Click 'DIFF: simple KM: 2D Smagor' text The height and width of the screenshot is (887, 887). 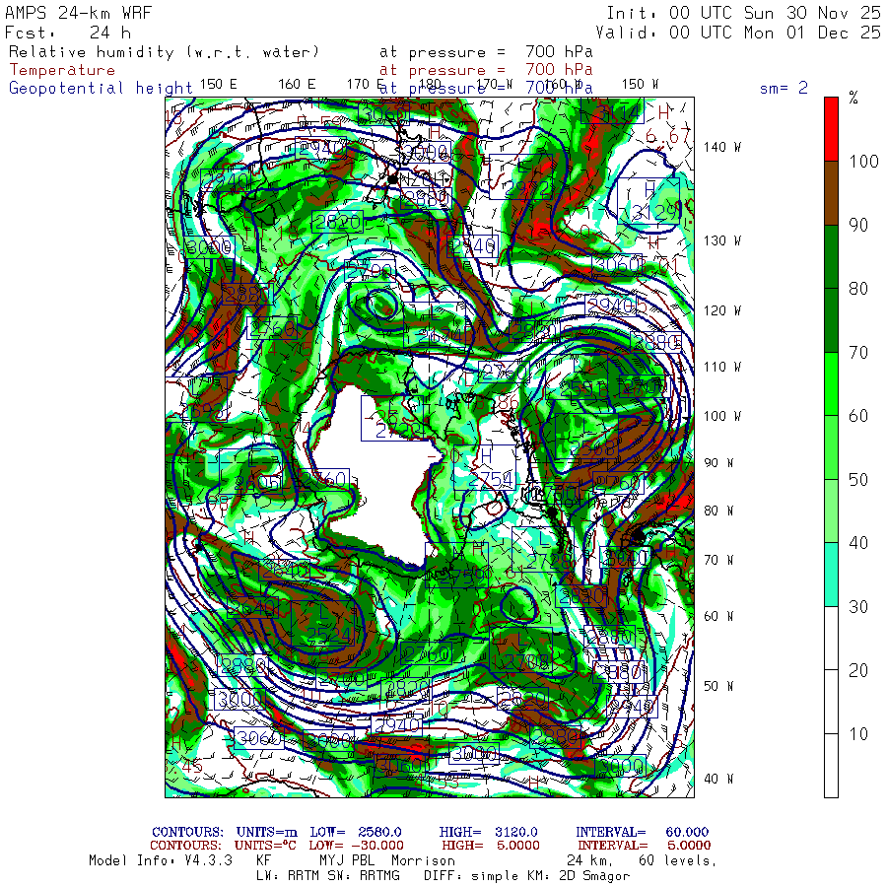click(x=526, y=876)
